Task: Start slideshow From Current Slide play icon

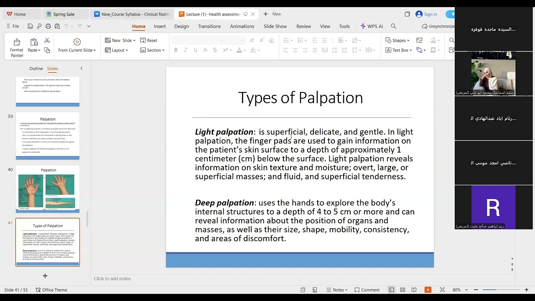Action: tap(77, 42)
